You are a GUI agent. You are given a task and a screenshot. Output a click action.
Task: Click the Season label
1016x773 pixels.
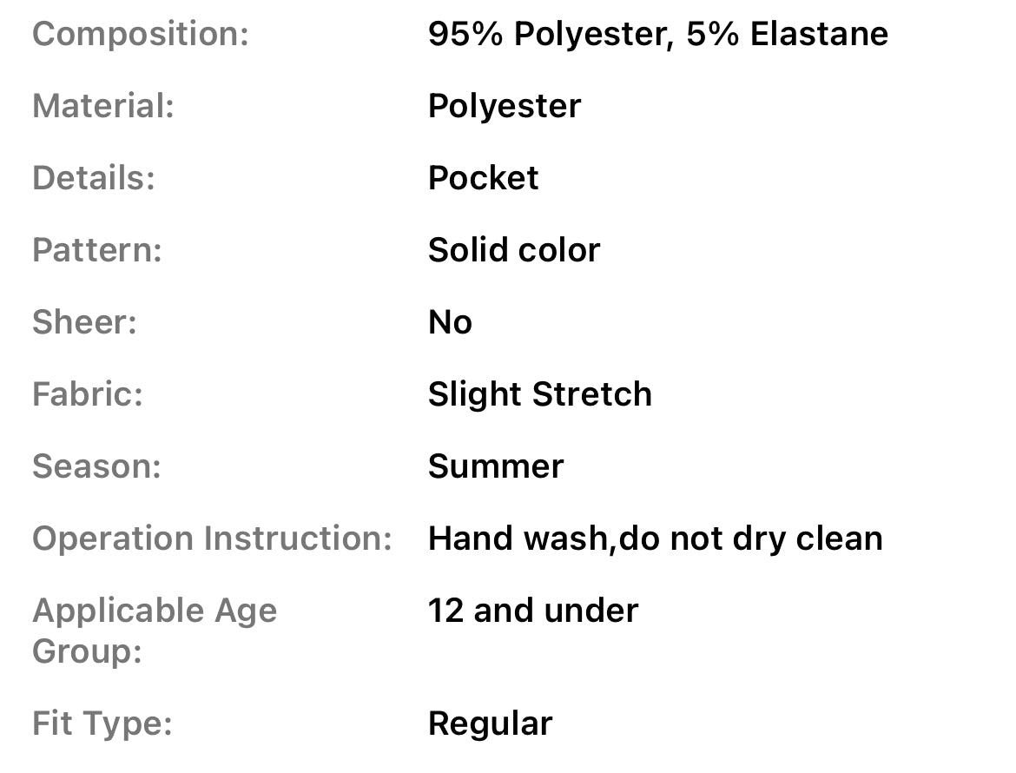tap(96, 467)
